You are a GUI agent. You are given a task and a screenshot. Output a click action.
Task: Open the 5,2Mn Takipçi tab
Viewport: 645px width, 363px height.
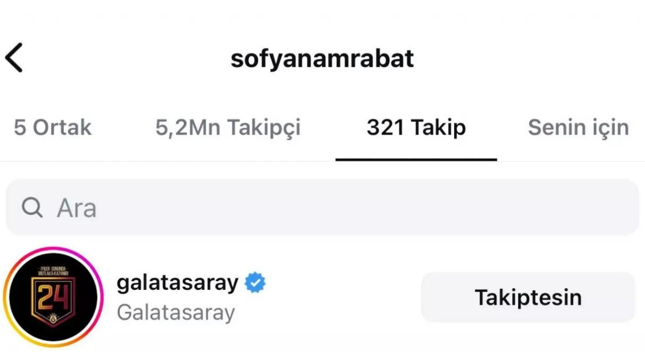228,128
